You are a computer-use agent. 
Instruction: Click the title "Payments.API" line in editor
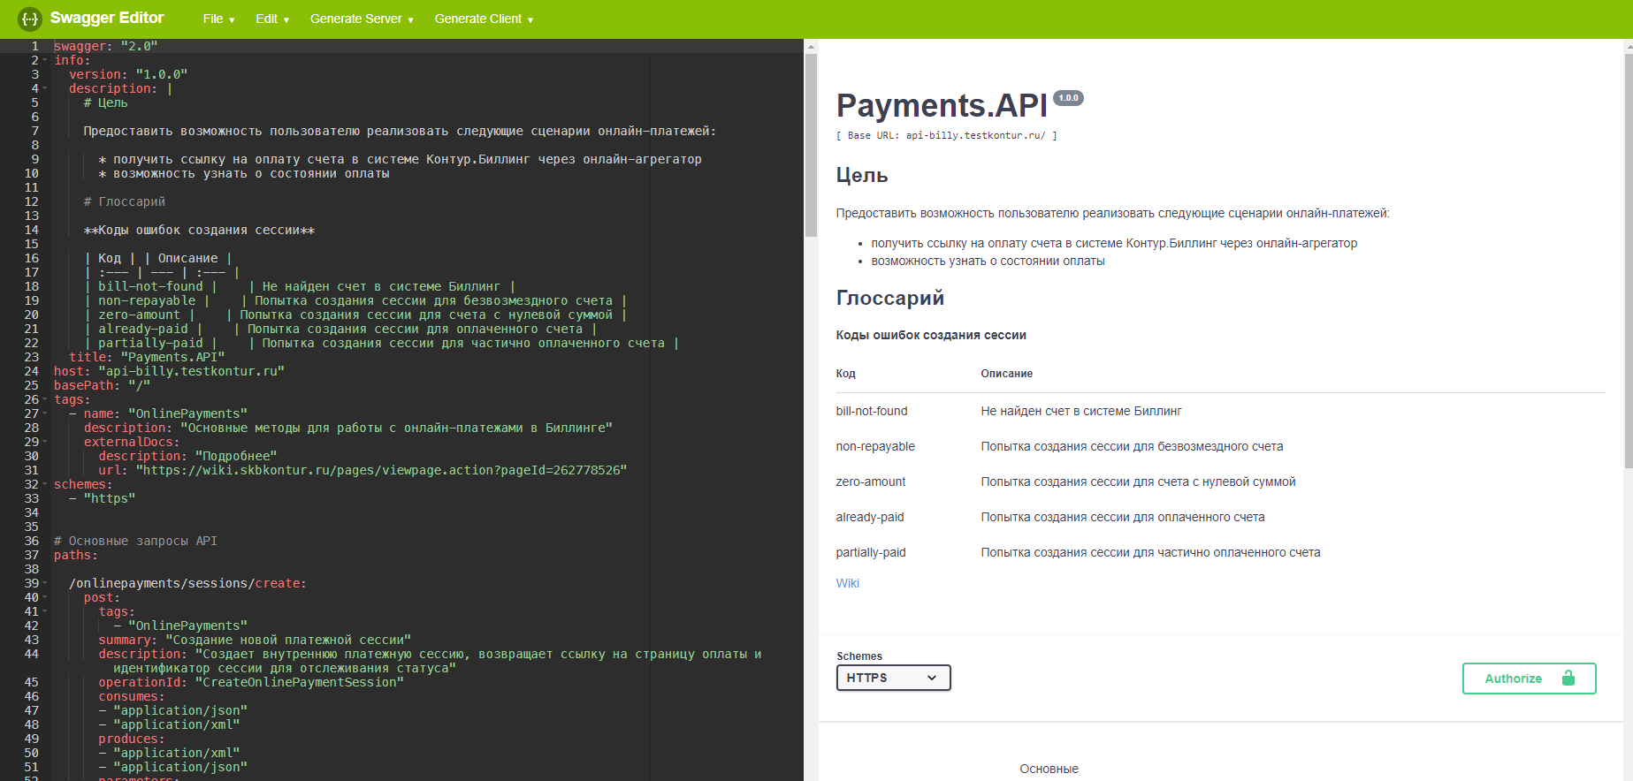(x=147, y=357)
